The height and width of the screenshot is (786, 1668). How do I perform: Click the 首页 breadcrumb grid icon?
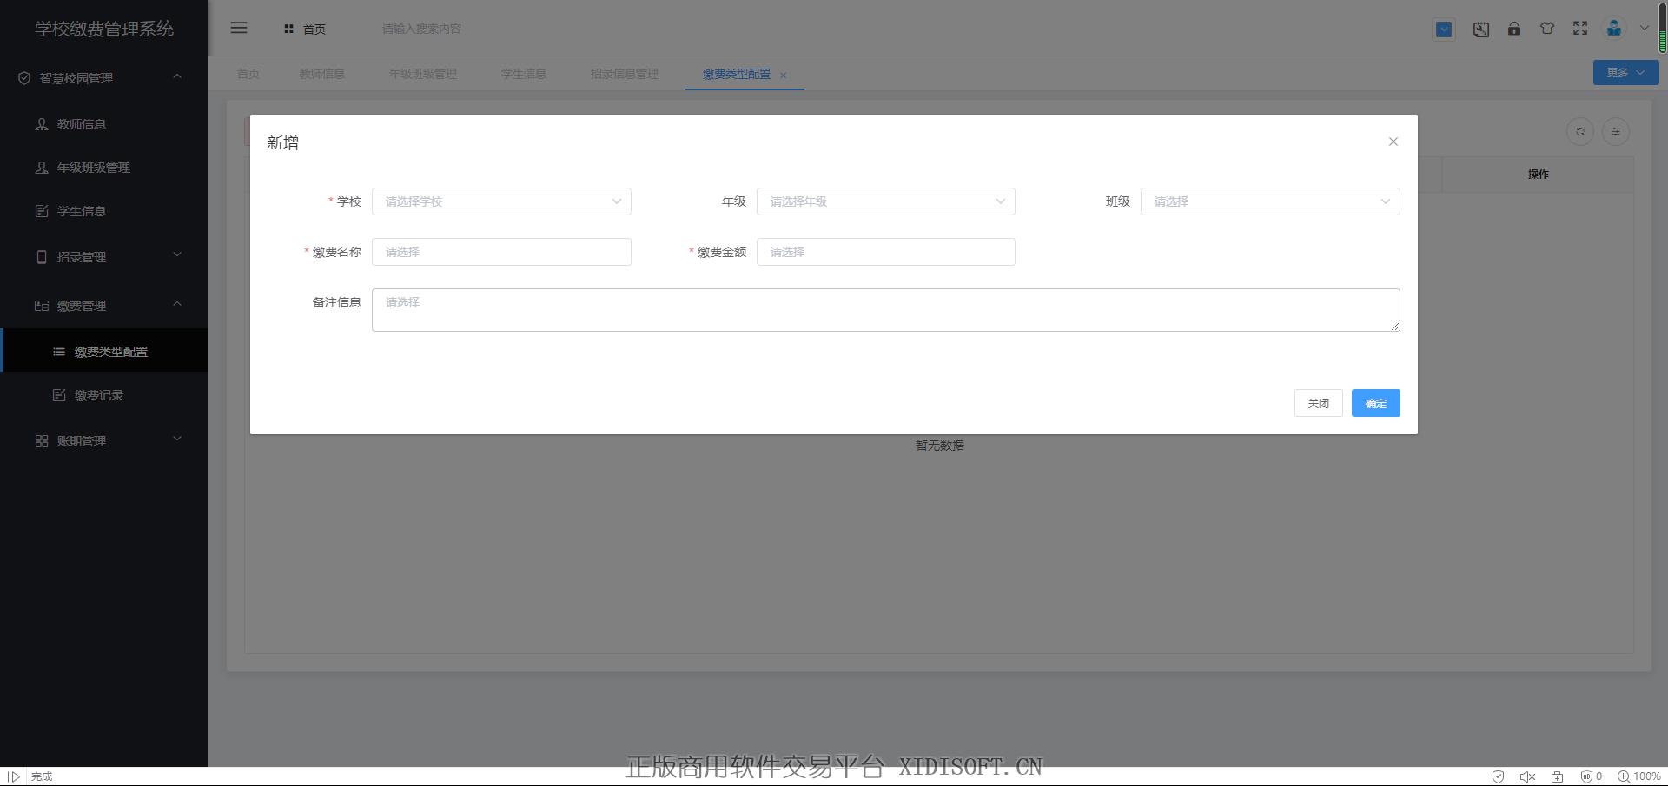(x=288, y=29)
